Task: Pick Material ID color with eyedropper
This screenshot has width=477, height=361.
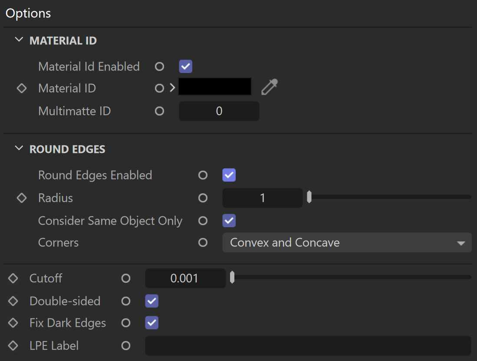Action: coord(270,87)
